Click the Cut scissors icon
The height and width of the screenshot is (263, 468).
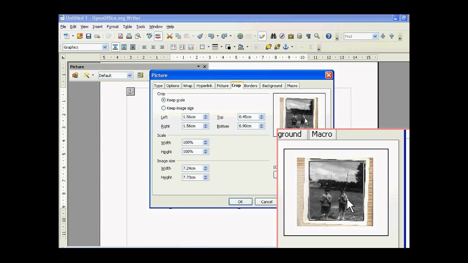pos(170,36)
